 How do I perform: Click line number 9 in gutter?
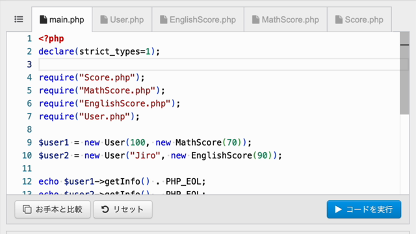click(x=29, y=142)
